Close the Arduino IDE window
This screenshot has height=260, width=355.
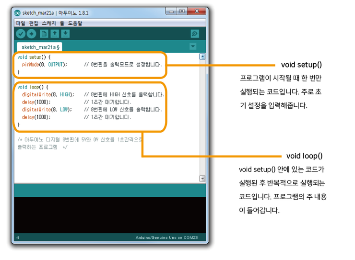(197, 11)
